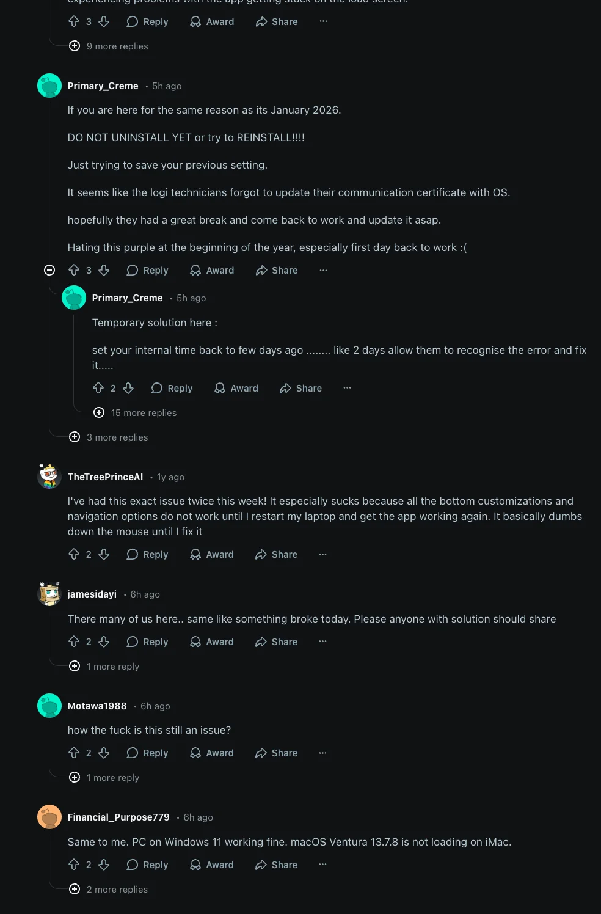601x914 pixels.
Task: Collapse Primary_Creme's comment thread
Action: [49, 270]
